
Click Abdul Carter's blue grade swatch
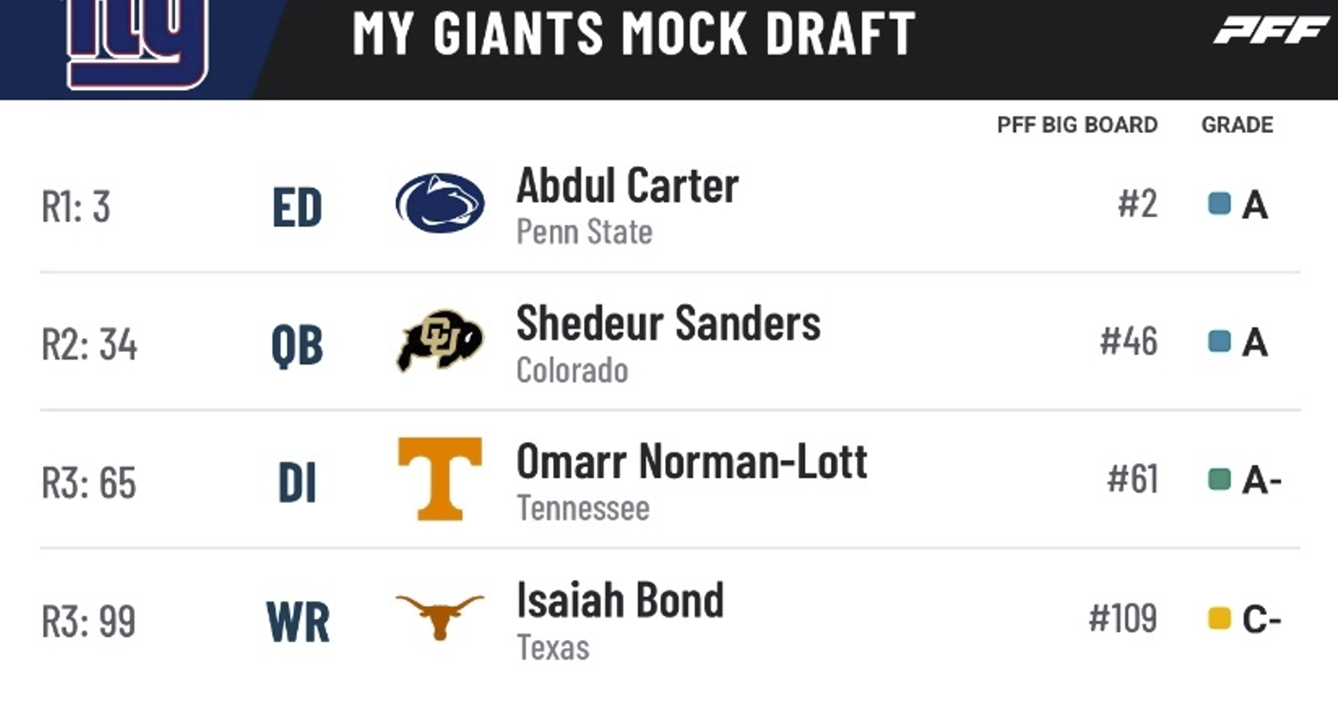pos(1220,204)
